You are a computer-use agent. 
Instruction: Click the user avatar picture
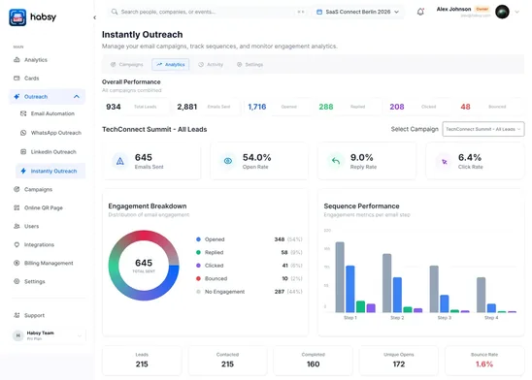[x=502, y=12]
